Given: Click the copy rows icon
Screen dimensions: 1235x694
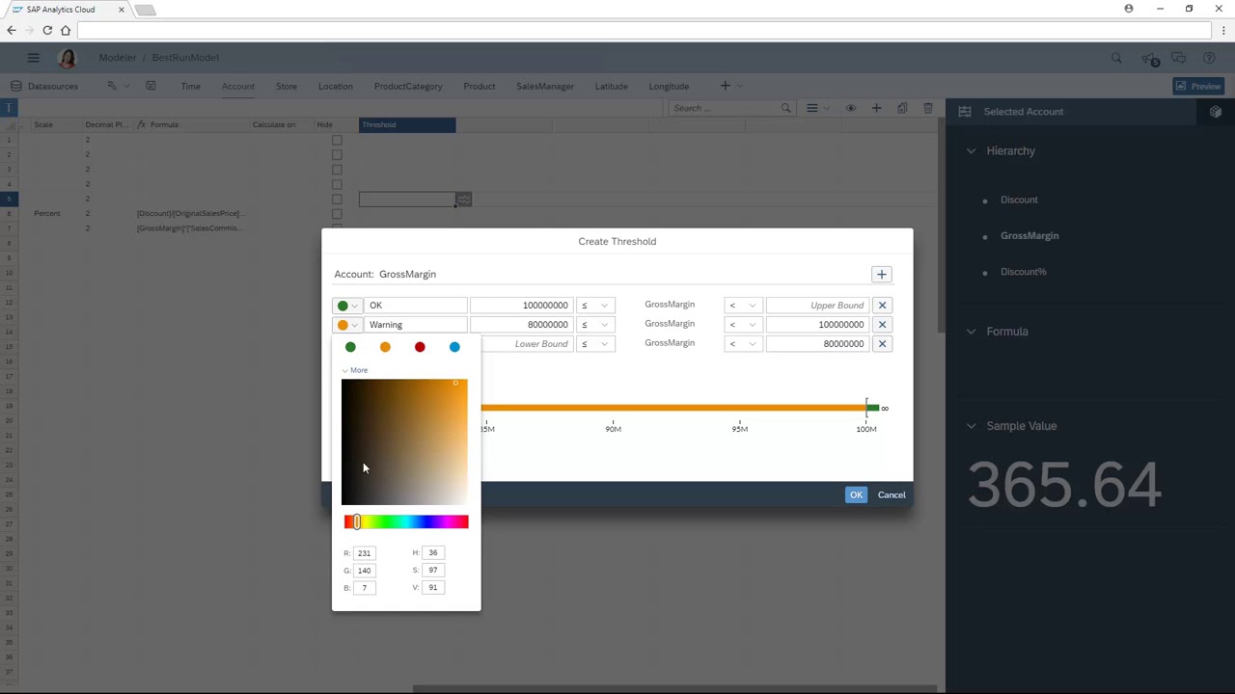Looking at the screenshot, I should coord(902,108).
